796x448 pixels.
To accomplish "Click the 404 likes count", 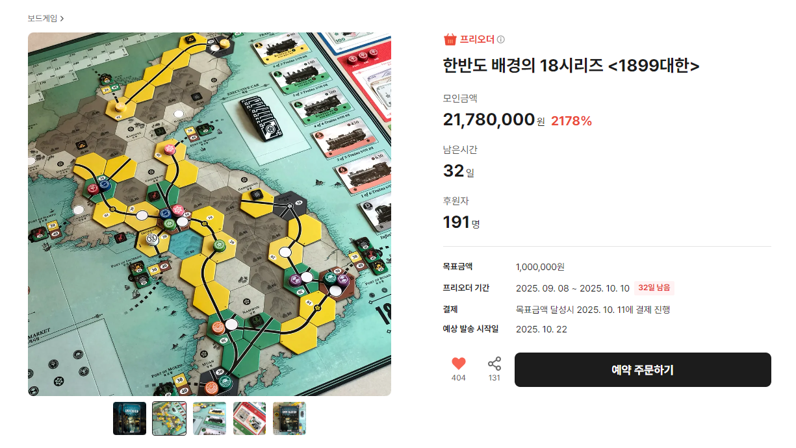I will coord(459,377).
